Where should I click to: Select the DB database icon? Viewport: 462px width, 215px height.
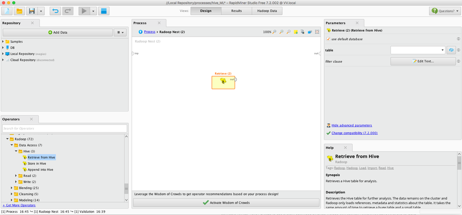point(7,48)
